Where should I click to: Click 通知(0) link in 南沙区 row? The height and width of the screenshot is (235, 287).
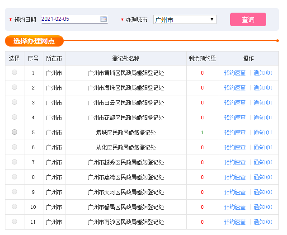(x=263, y=222)
